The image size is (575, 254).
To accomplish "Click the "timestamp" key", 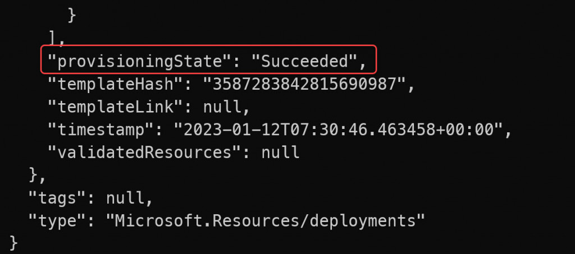I will click(x=101, y=130).
